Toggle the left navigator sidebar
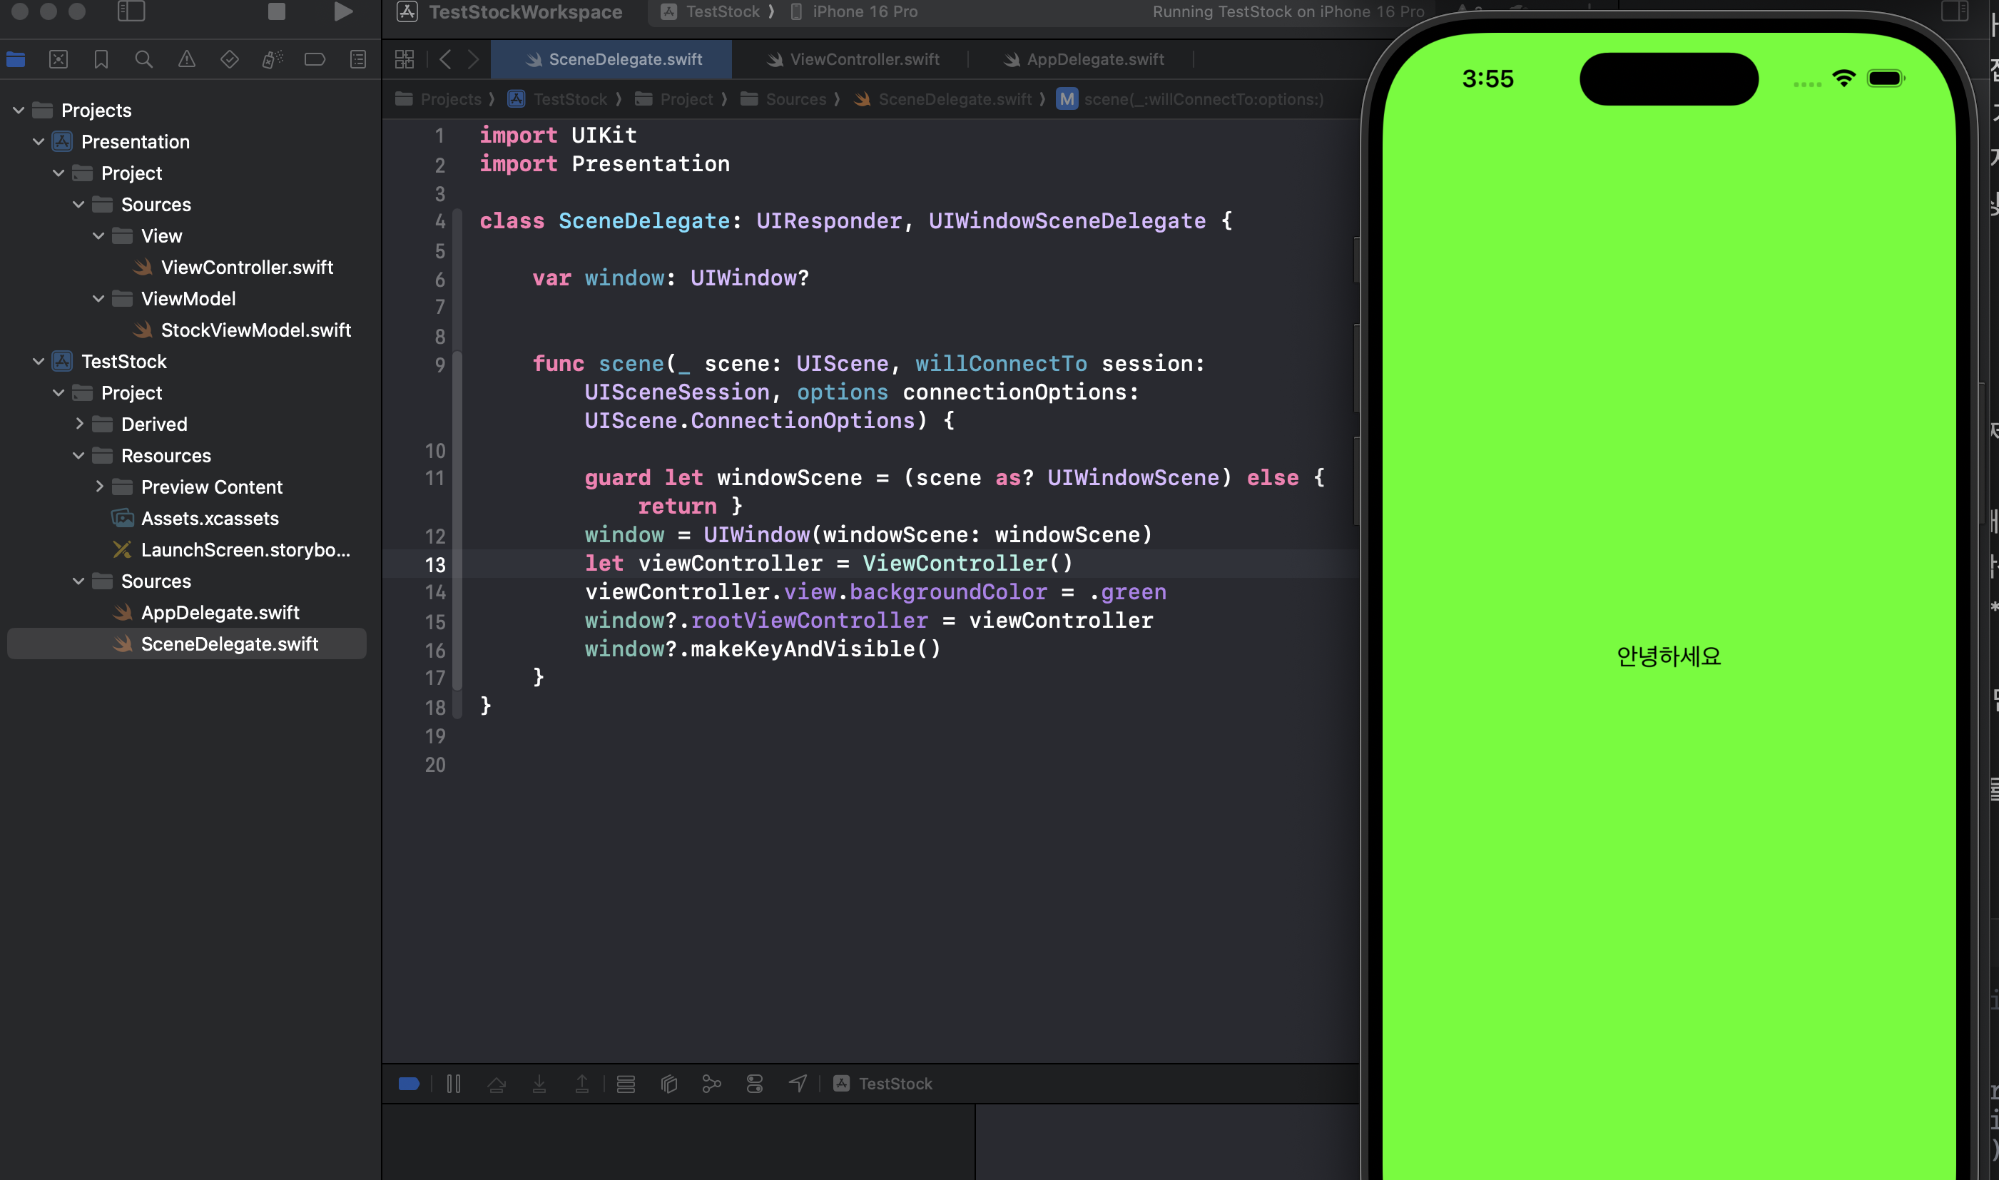 [x=131, y=11]
